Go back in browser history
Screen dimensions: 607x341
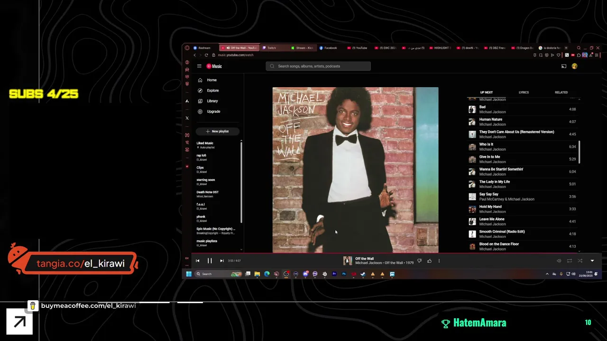coord(194,55)
